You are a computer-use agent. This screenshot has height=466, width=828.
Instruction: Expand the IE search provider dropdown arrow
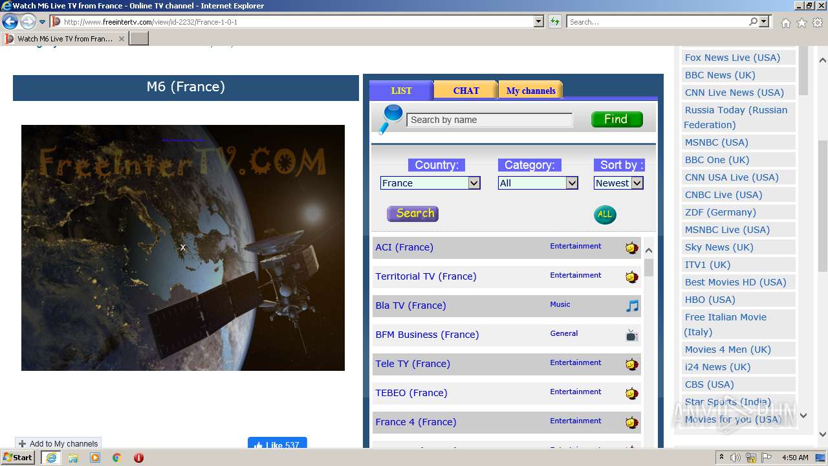(x=765, y=22)
